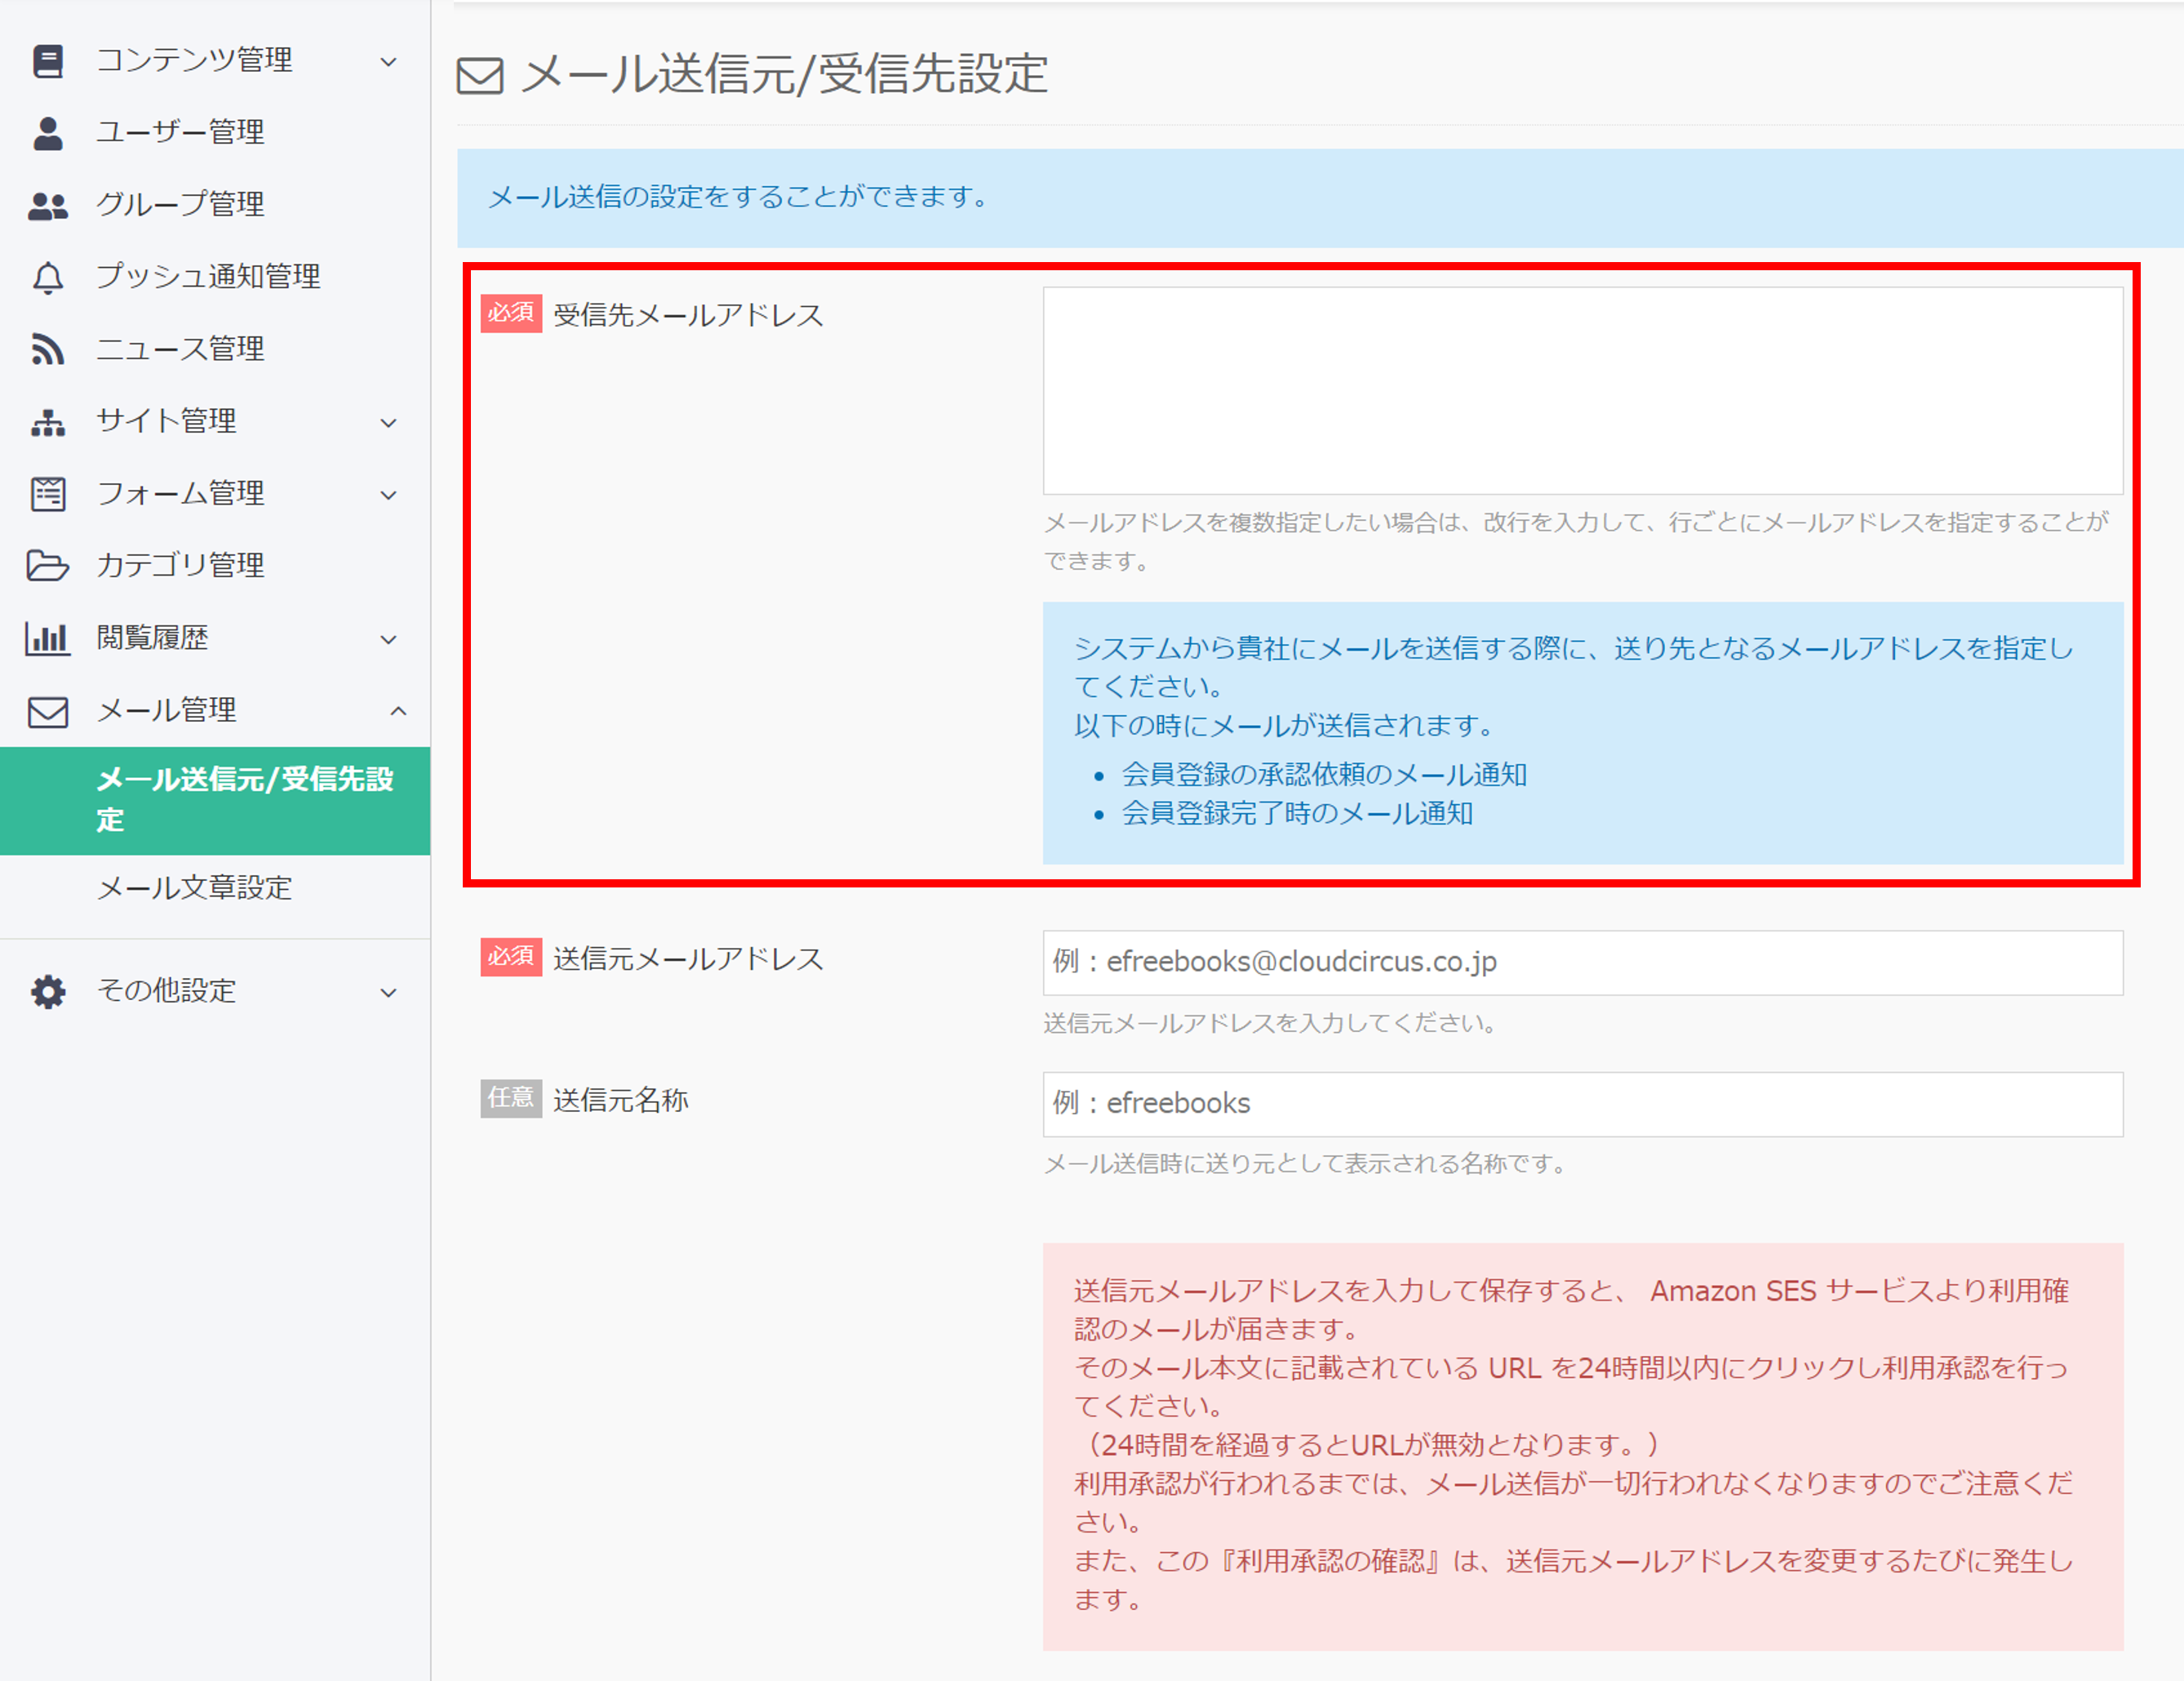Collapse the メール管理 chevron
Image resolution: width=2184 pixels, height=1681 pixels.
point(398,711)
